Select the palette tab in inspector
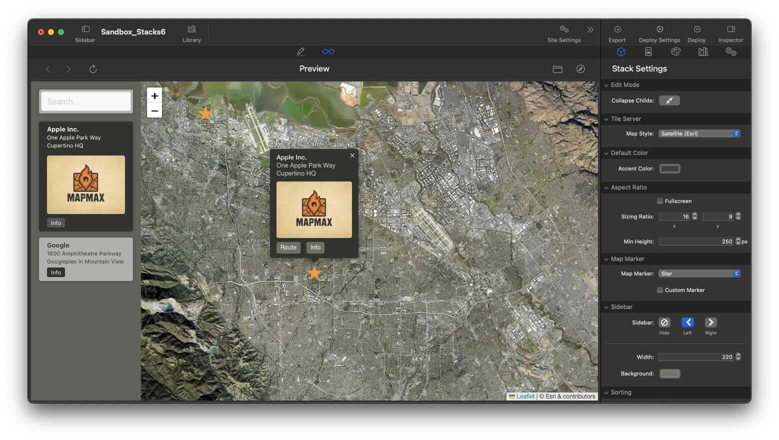Viewport: 779px width, 440px height. pyautogui.click(x=675, y=51)
